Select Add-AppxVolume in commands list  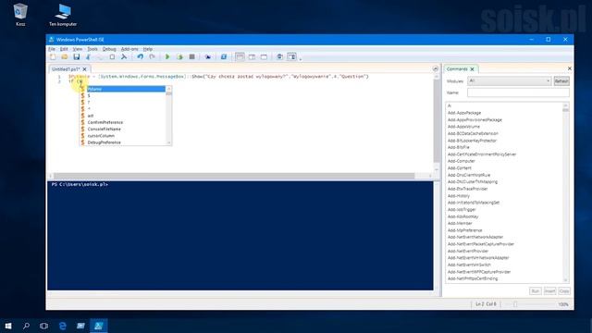pyautogui.click(x=463, y=127)
